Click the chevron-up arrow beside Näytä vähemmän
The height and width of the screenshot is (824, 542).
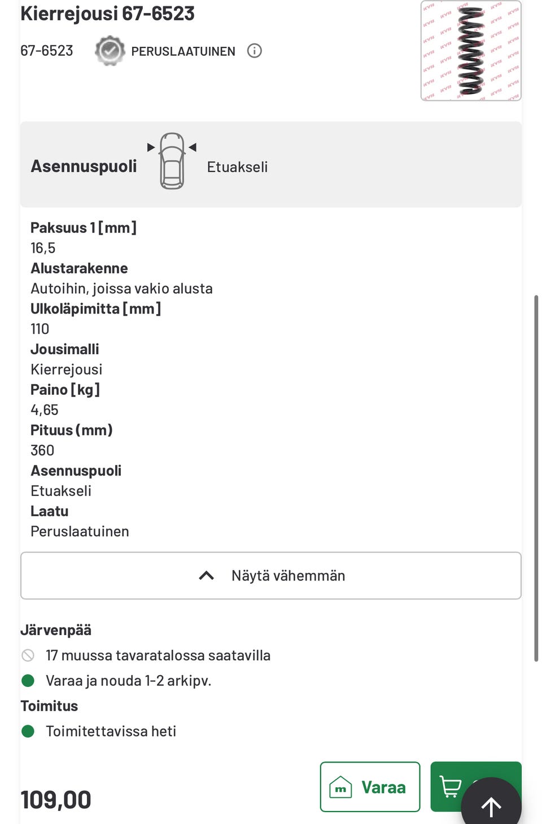207,575
